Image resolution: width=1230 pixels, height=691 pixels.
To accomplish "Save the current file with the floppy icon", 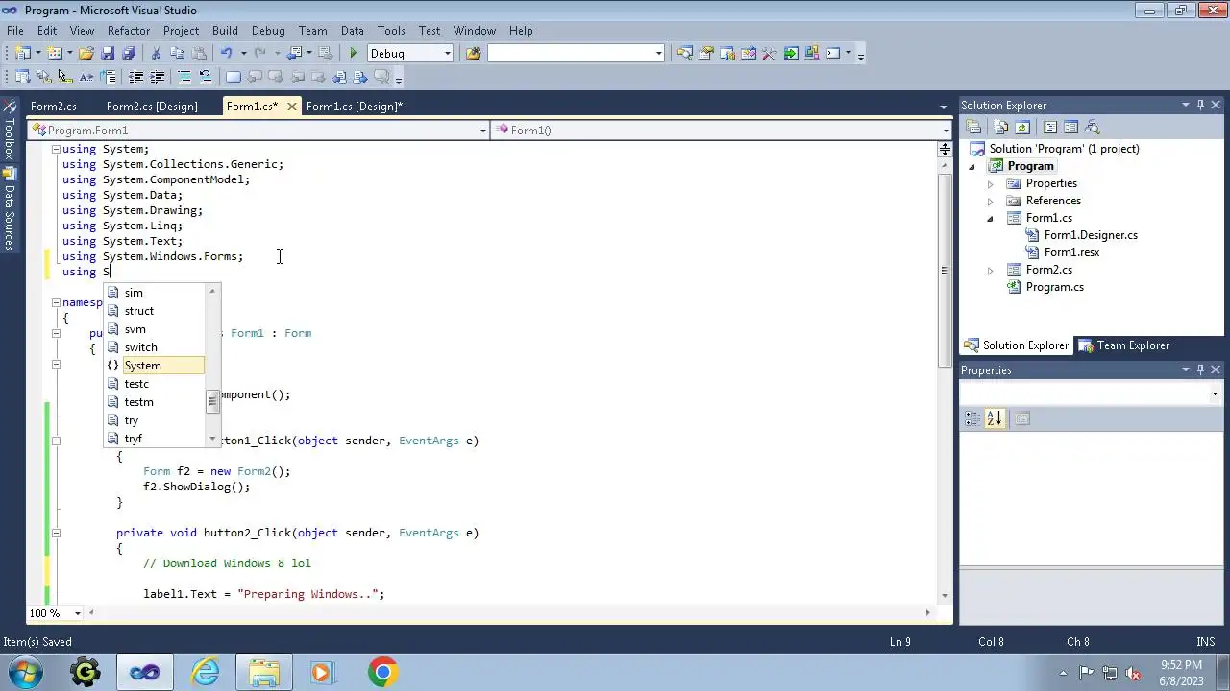I will point(108,53).
